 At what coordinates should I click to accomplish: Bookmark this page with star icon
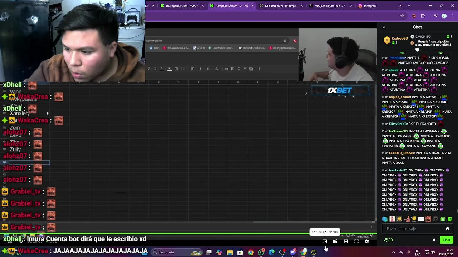[402, 16]
